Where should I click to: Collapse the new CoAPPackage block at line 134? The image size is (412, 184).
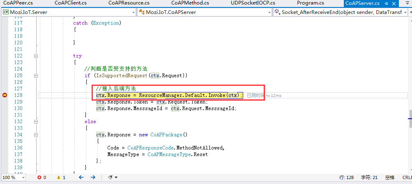click(x=36, y=135)
